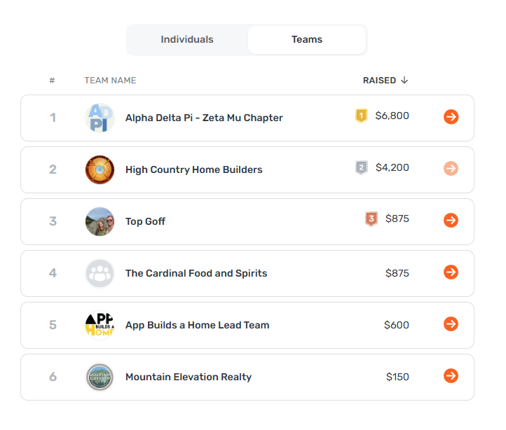The image size is (506, 430).
Task: Open Alpha Delta Pi - Zeta Mu Chapter link
Action: (204, 118)
